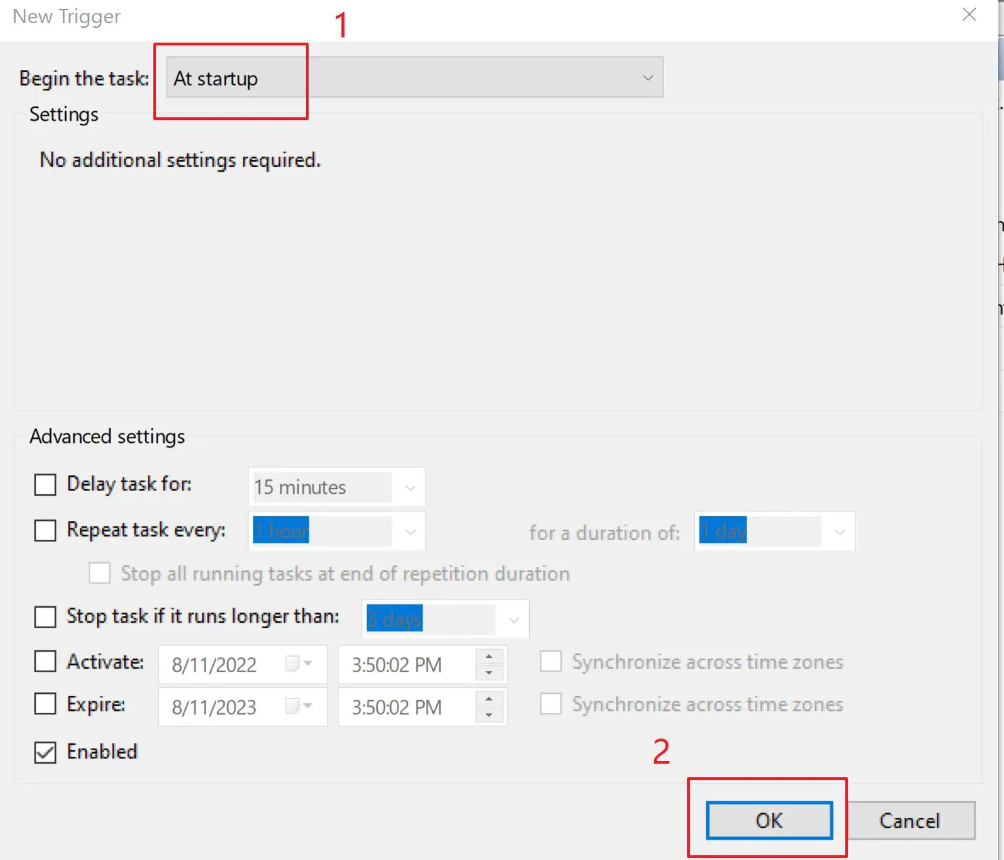Tick Stop task if runs longer checkbox

point(45,617)
